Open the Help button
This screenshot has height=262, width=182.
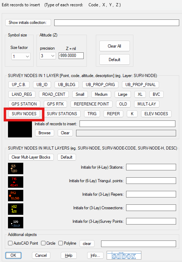[69, 255]
